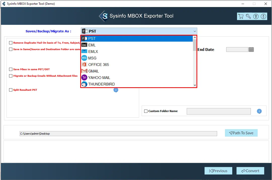Viewport: 272px width, 180px height.
Task: Select GMAIL in the format list
Action: (137, 71)
